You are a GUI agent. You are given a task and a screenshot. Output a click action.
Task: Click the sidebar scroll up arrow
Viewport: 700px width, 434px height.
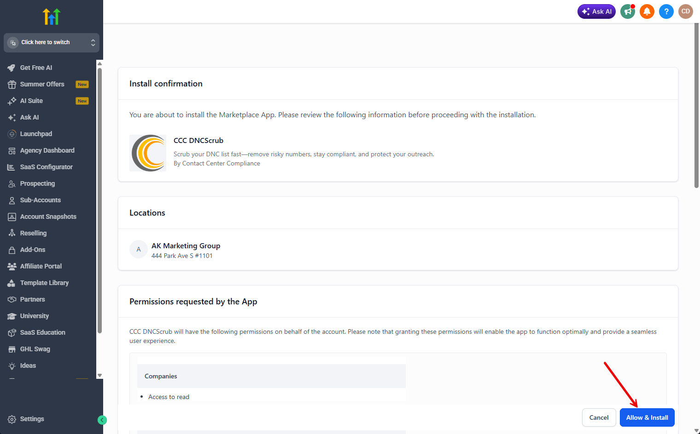(99, 63)
